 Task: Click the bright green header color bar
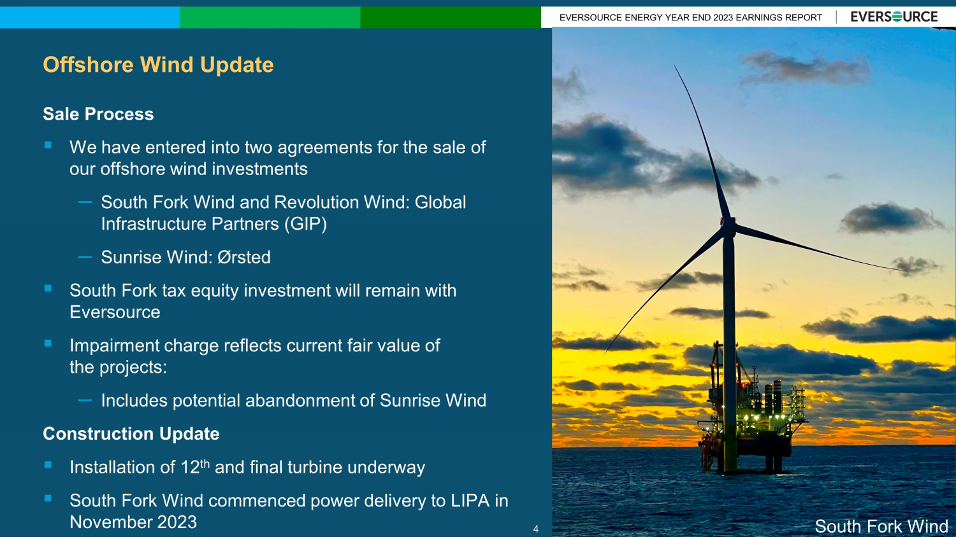point(270,17)
